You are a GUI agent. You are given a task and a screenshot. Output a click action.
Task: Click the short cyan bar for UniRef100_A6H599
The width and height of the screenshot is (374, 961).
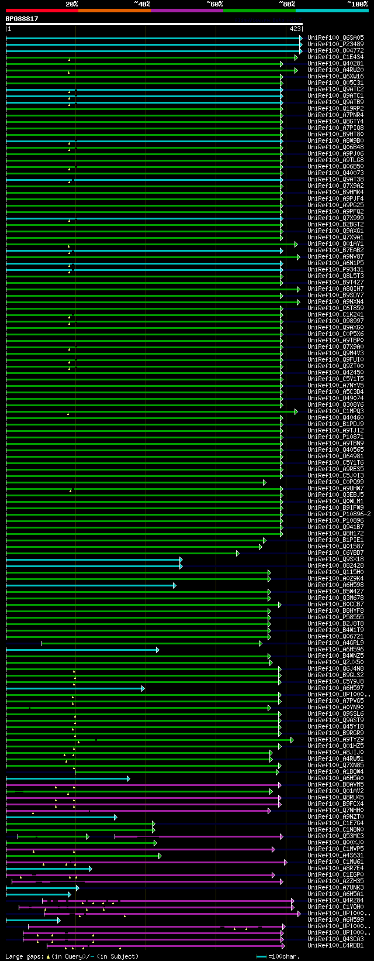point(33,920)
